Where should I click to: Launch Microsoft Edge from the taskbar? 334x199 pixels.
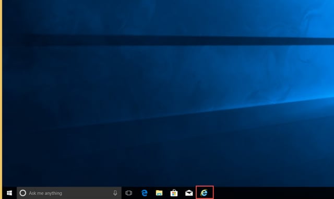click(145, 193)
